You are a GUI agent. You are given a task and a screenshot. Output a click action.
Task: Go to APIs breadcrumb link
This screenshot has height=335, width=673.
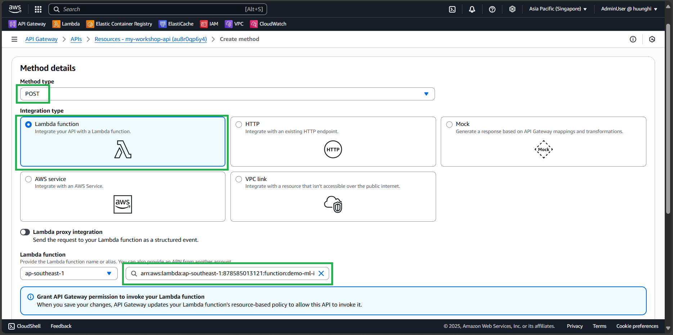(76, 39)
